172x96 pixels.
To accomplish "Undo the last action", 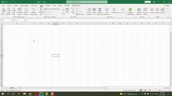I will click(x=6, y=2).
